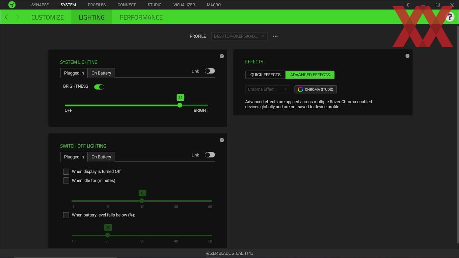The height and width of the screenshot is (258, 459).
Task: Click the 60 minutes mark on idle slider
Action: tap(210, 207)
